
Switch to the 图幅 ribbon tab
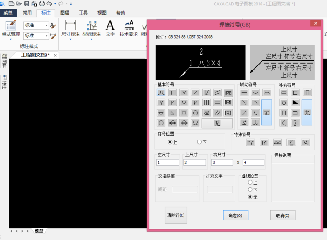pos(65,13)
